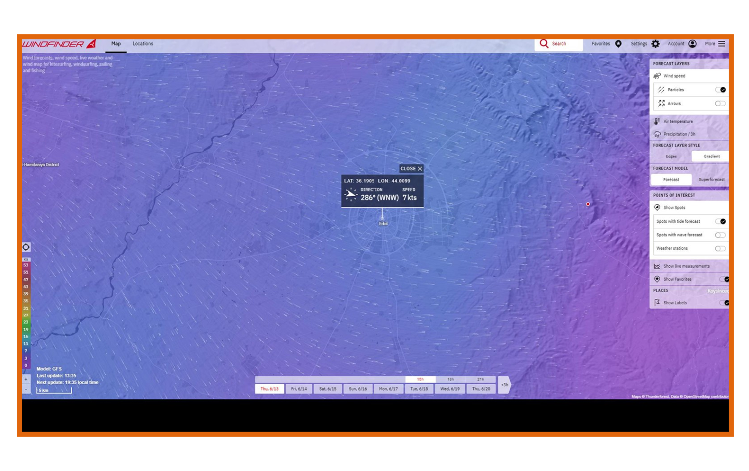The width and height of the screenshot is (749, 471).
Task: Expand the Show live measurements section
Action: pos(686,266)
